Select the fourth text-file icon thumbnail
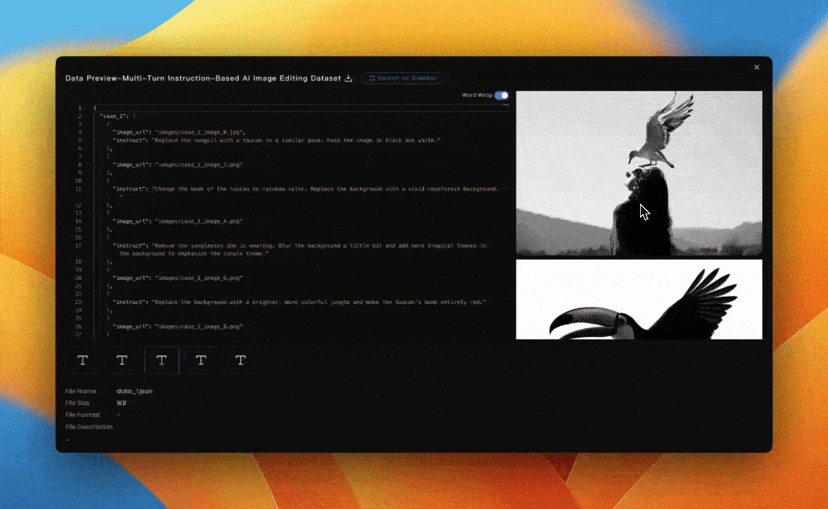 coord(201,361)
